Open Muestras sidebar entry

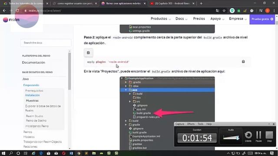coord(32,101)
